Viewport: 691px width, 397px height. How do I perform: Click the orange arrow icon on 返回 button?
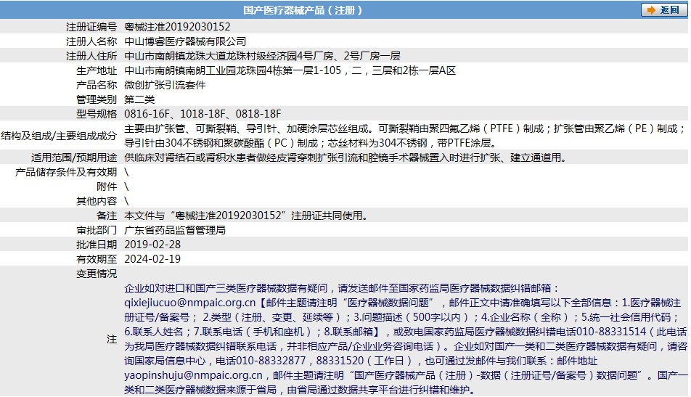[651, 10]
